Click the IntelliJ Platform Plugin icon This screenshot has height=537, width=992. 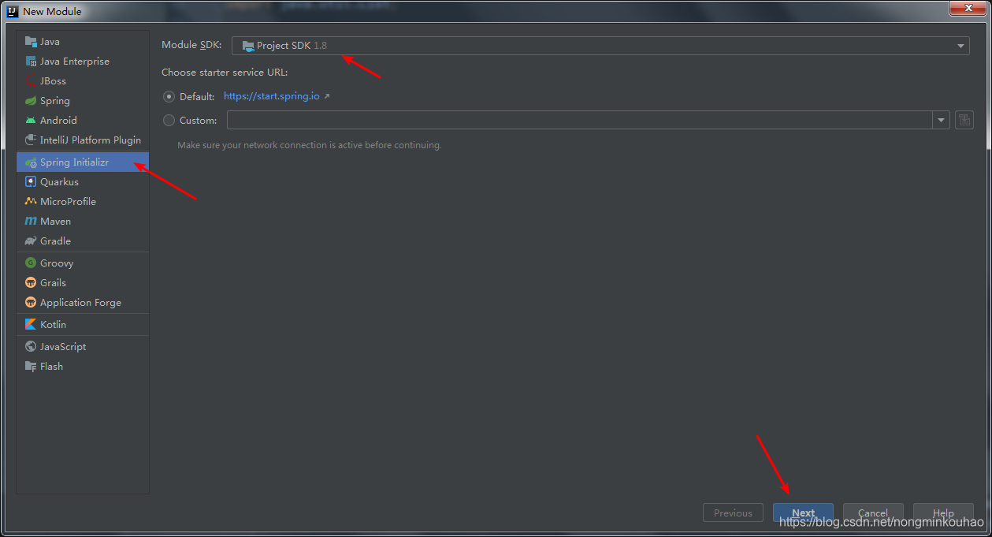pos(31,140)
